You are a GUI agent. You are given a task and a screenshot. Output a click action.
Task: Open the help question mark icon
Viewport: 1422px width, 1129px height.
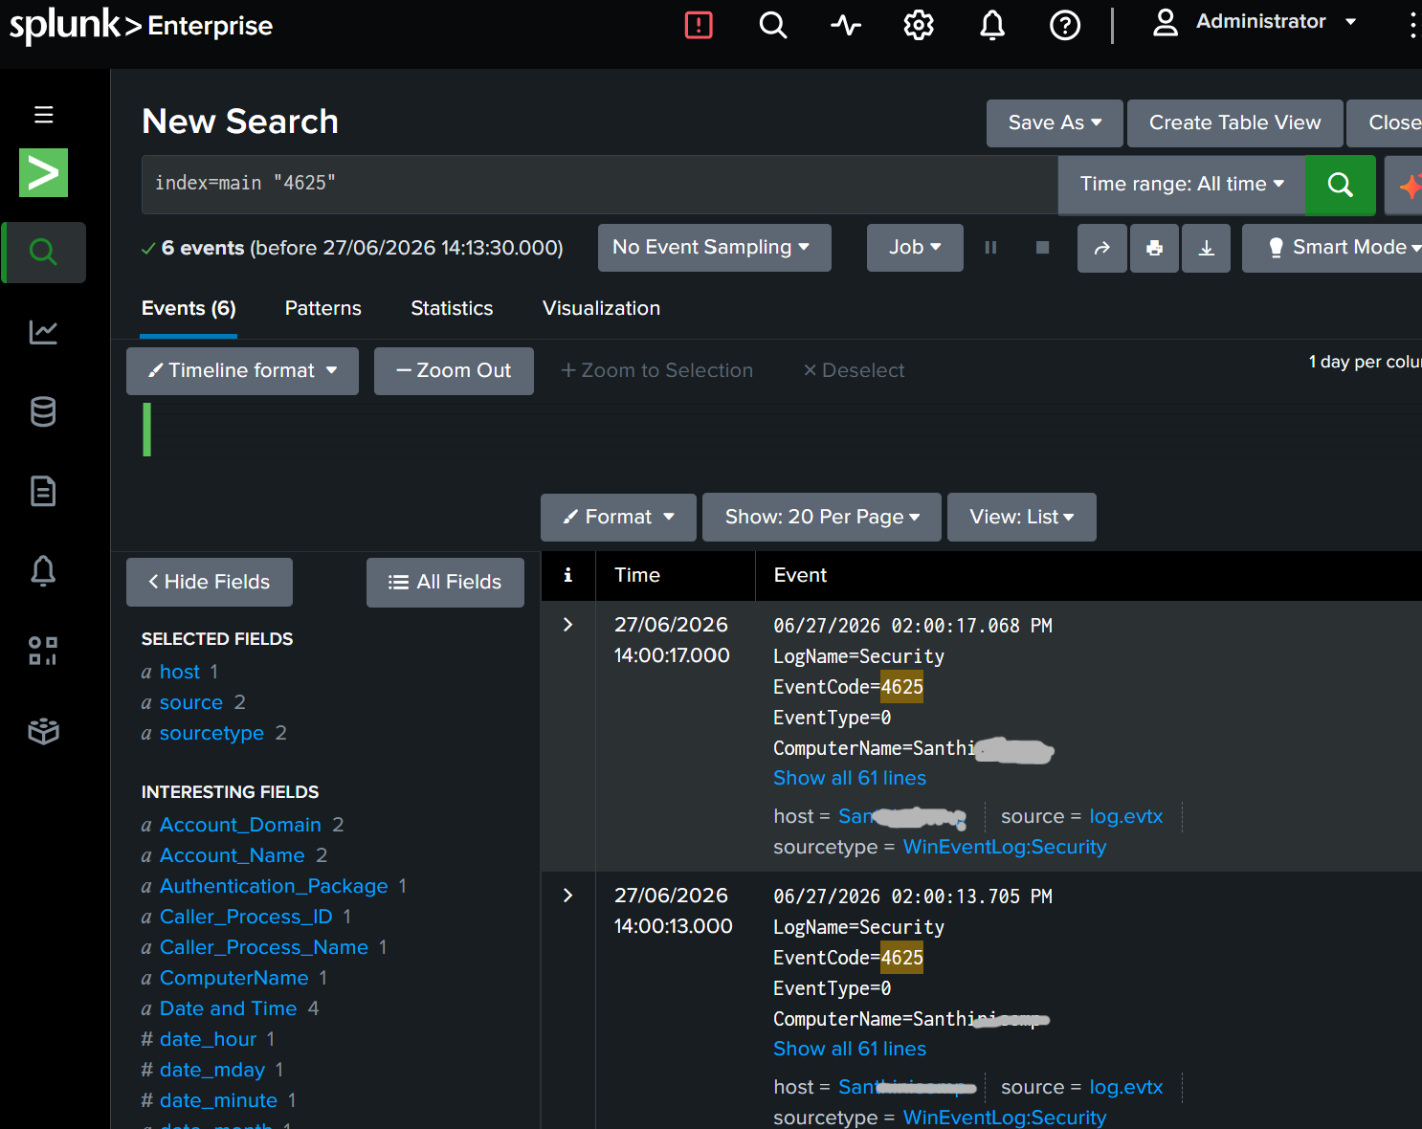(1065, 25)
